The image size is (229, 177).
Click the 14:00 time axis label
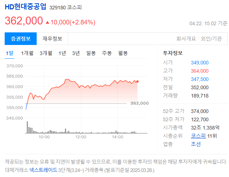[x=118, y=137]
